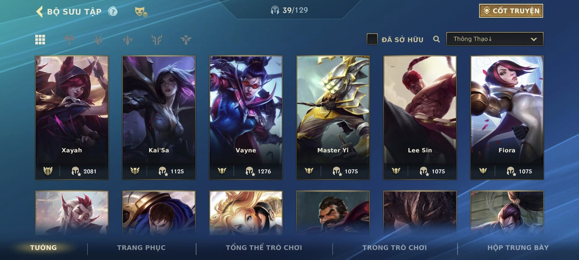Open the help question mark icon
This screenshot has height=260, width=579.
coord(113,11)
